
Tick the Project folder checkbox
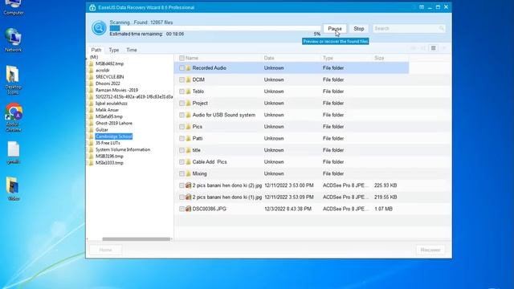pos(182,104)
